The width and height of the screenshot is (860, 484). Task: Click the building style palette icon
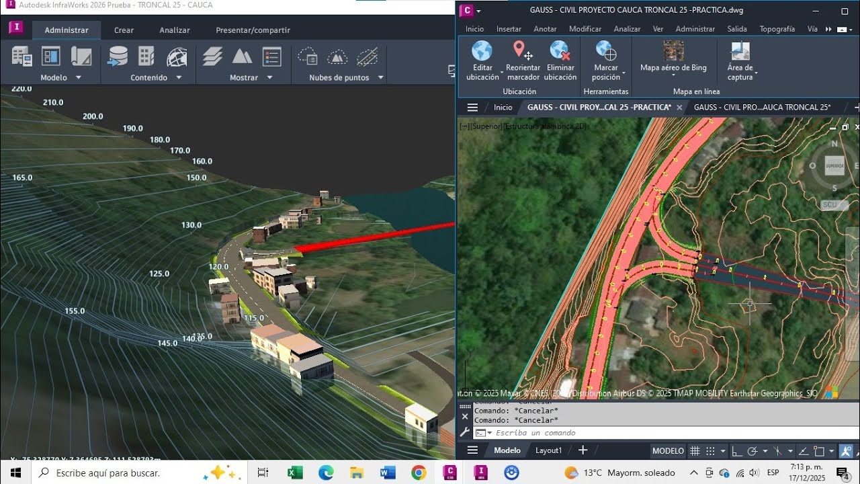[146, 56]
